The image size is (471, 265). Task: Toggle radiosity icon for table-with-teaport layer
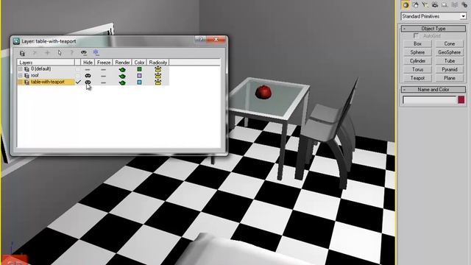(157, 82)
